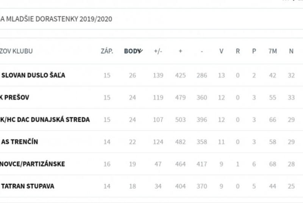Screen dimensions: 303x203
Task: Sort standings by +/- column header
Action: 158,51
